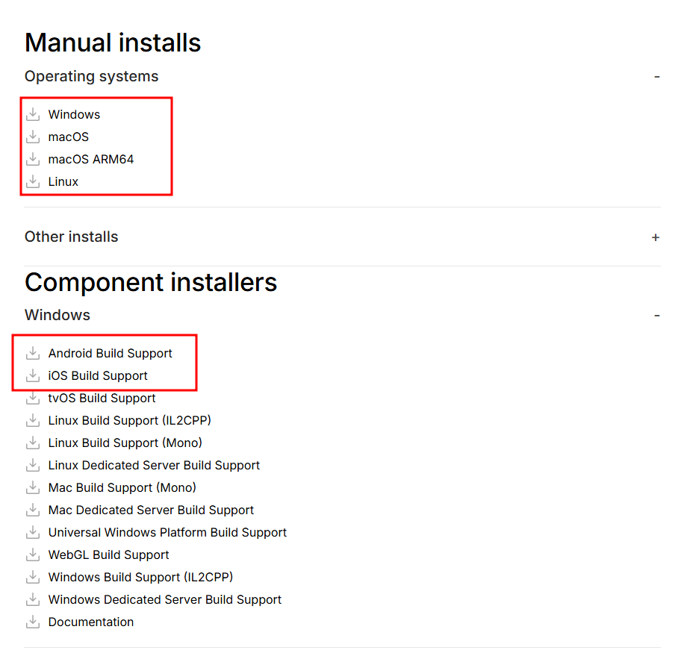687x650 pixels.
Task: Open Mac Build Support (Mono) link
Action: [122, 487]
